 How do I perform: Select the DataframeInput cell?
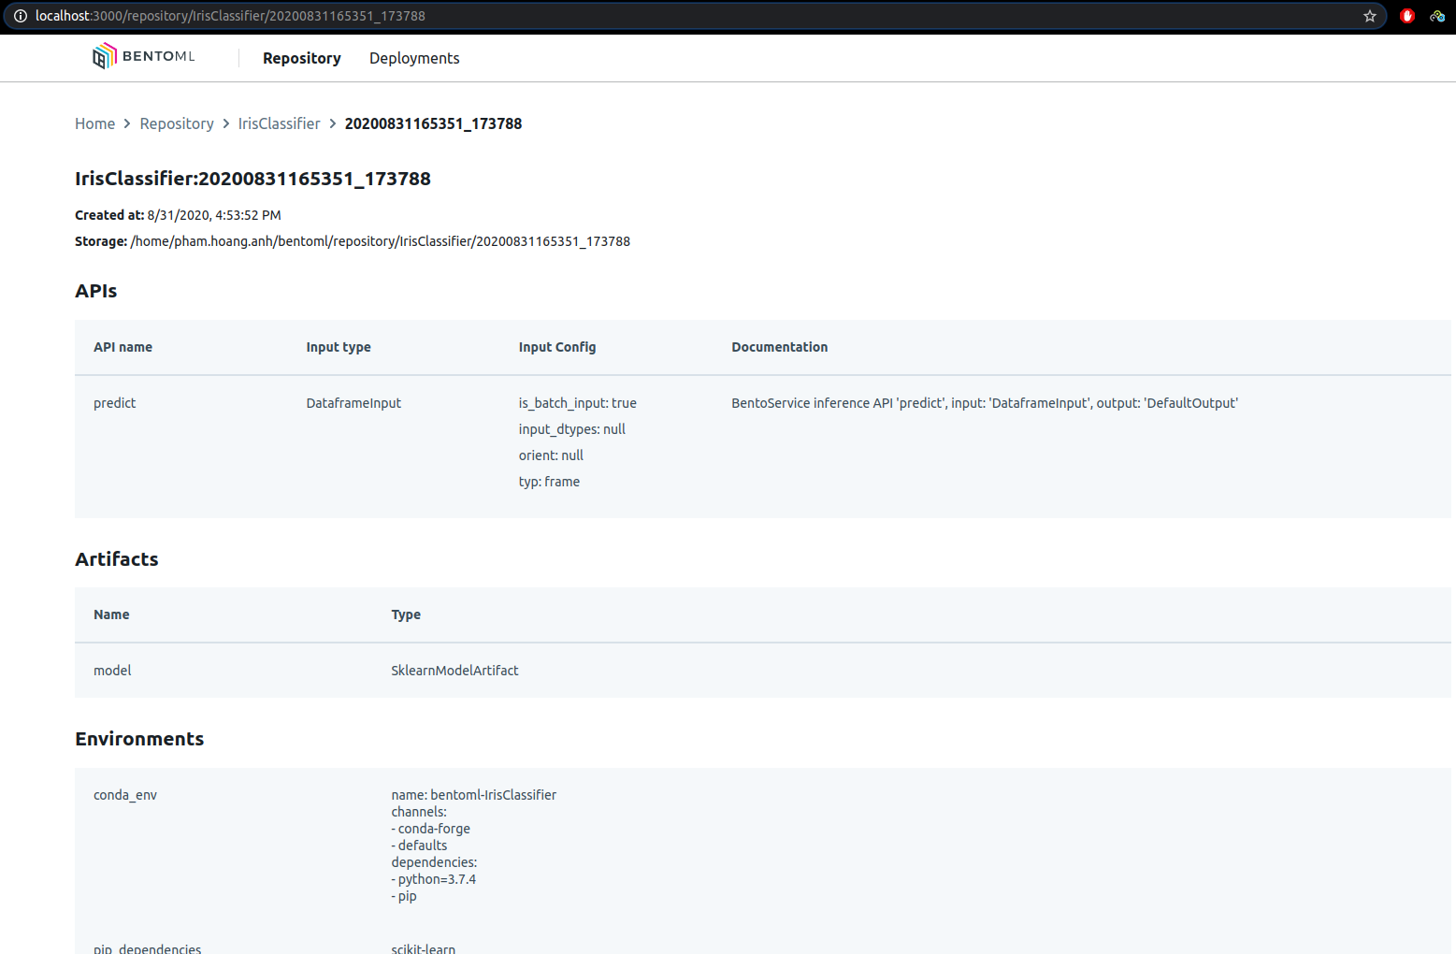coord(353,403)
